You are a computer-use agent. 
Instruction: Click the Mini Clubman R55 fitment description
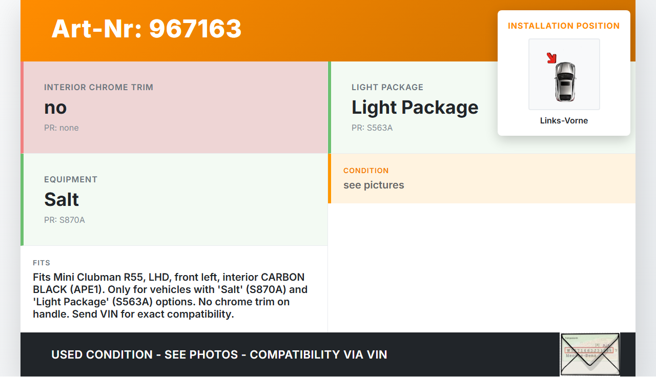[x=170, y=296]
